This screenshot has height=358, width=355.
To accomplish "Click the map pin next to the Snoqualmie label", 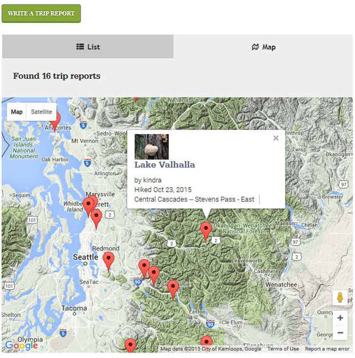I will click(x=173, y=290).
